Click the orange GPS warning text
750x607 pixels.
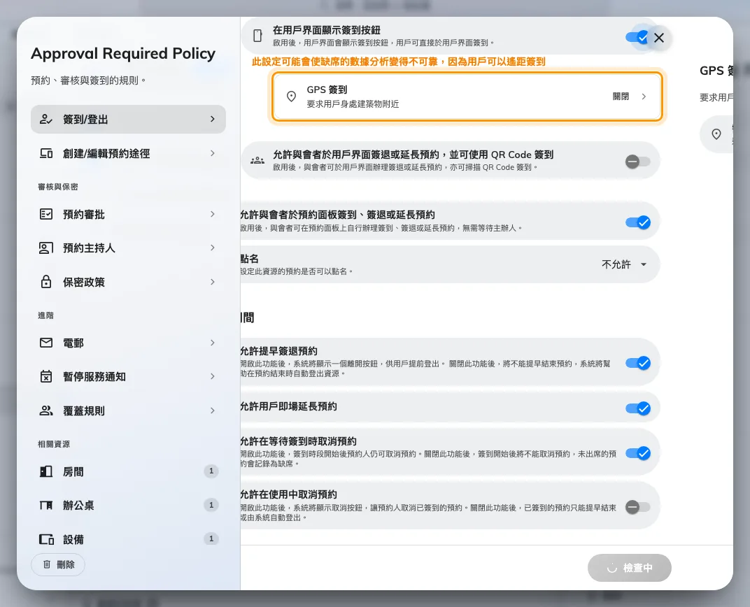click(x=399, y=62)
